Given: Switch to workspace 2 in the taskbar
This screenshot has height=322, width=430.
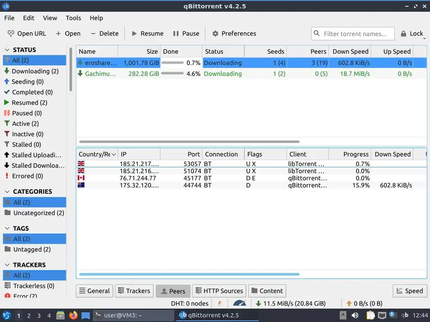Looking at the screenshot, I should tap(29, 316).
